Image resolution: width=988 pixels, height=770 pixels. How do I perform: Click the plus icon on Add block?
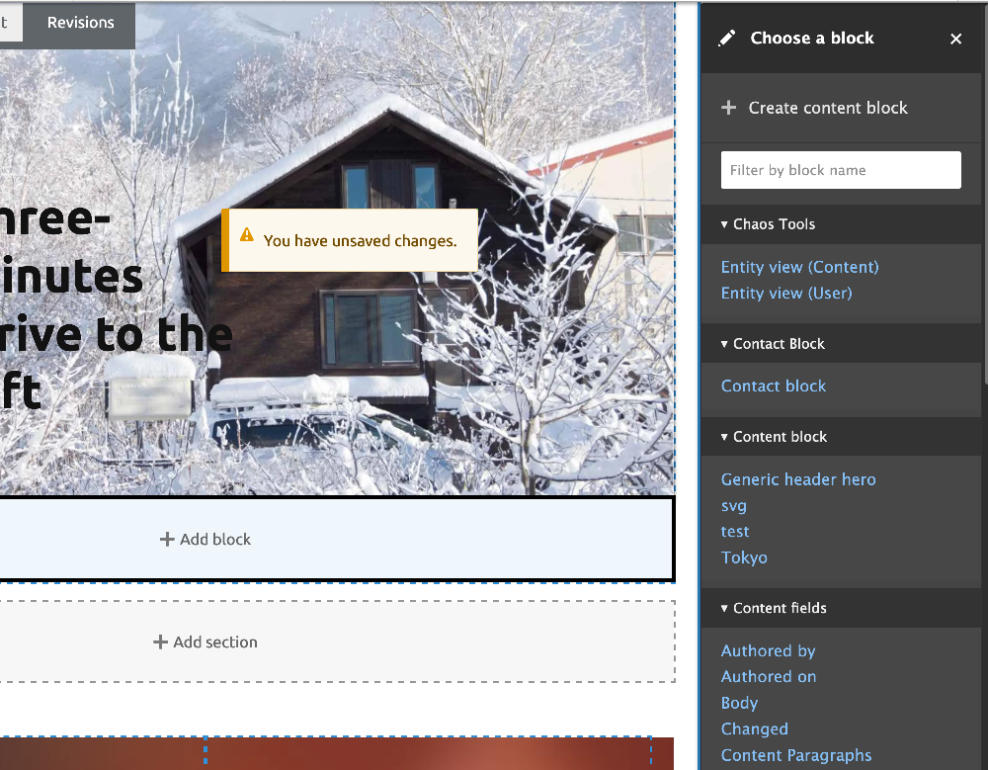[167, 539]
